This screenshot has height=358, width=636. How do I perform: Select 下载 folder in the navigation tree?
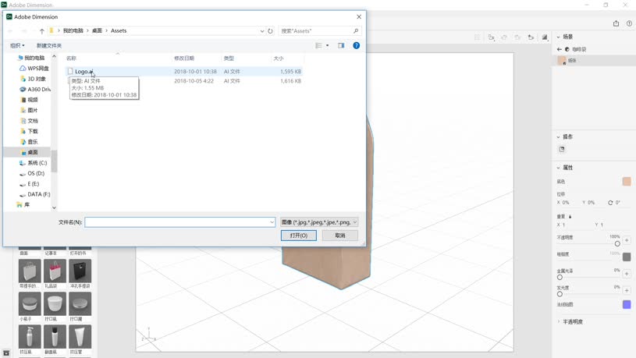(29, 131)
